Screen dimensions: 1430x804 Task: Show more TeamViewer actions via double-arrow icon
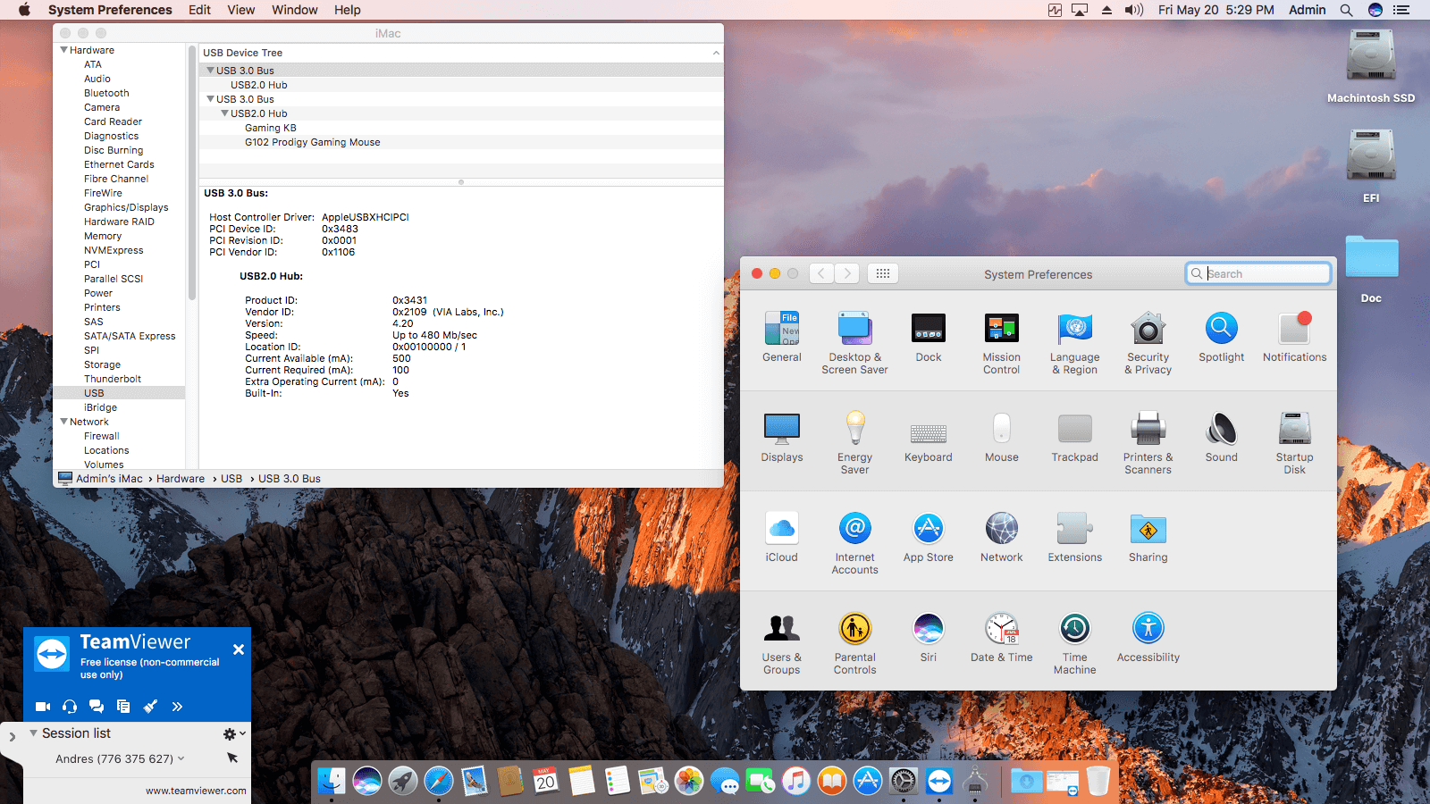click(x=177, y=706)
